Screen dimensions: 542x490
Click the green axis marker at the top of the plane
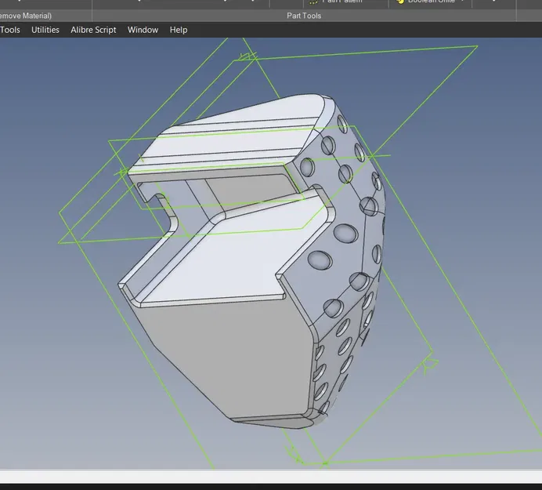(x=248, y=56)
